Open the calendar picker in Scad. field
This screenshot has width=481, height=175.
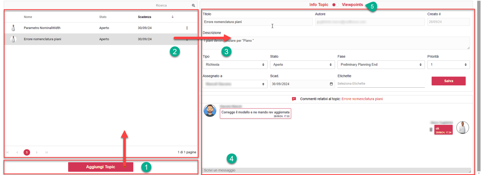pos(331,84)
